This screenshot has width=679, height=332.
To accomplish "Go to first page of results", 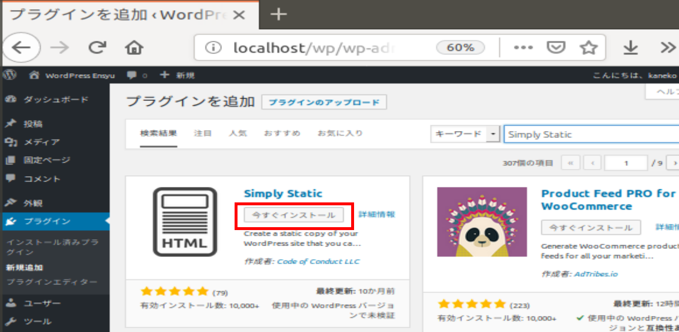I will (570, 163).
